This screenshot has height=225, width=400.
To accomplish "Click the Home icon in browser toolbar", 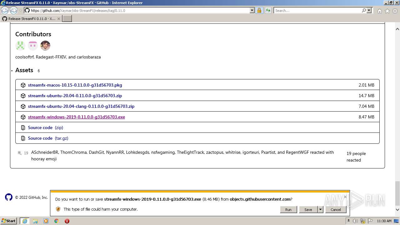I will pos(379,11).
